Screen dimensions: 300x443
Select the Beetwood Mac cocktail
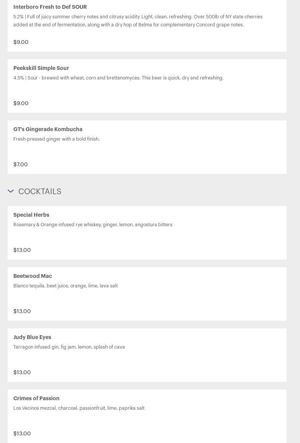[32, 276]
